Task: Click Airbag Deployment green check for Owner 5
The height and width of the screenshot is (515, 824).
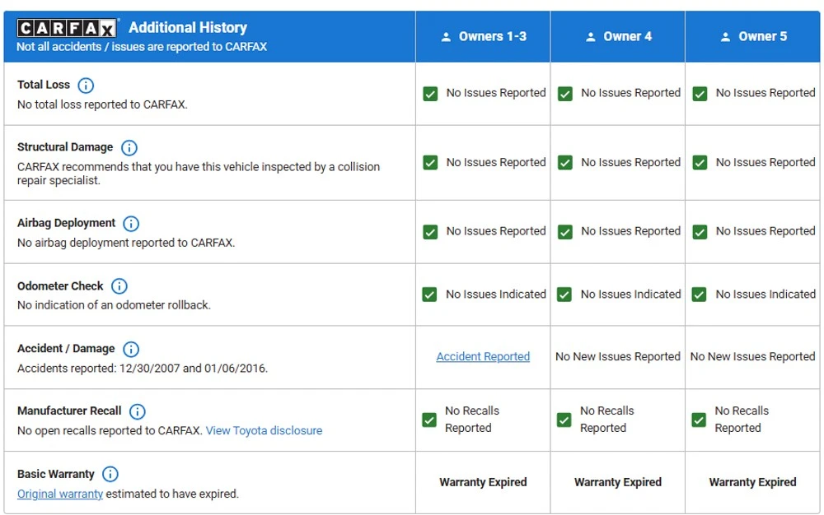Action: [700, 232]
